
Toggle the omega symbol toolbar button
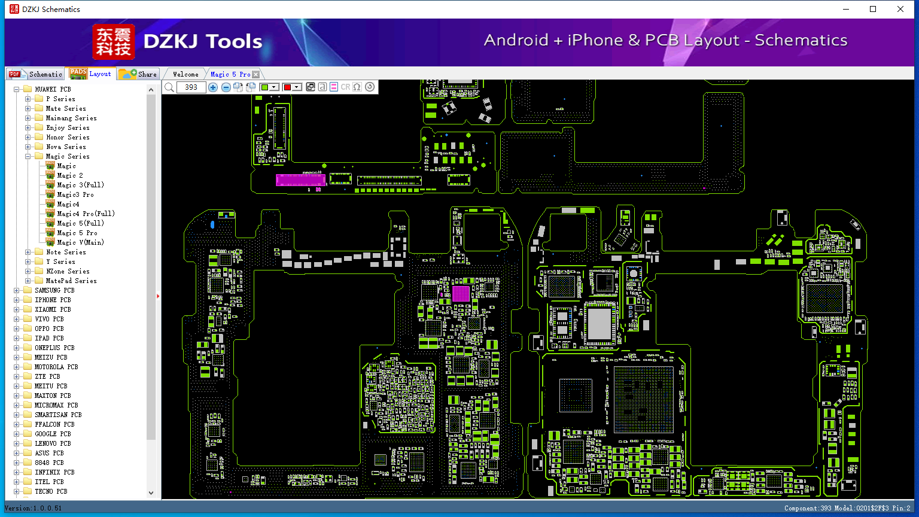tap(357, 87)
